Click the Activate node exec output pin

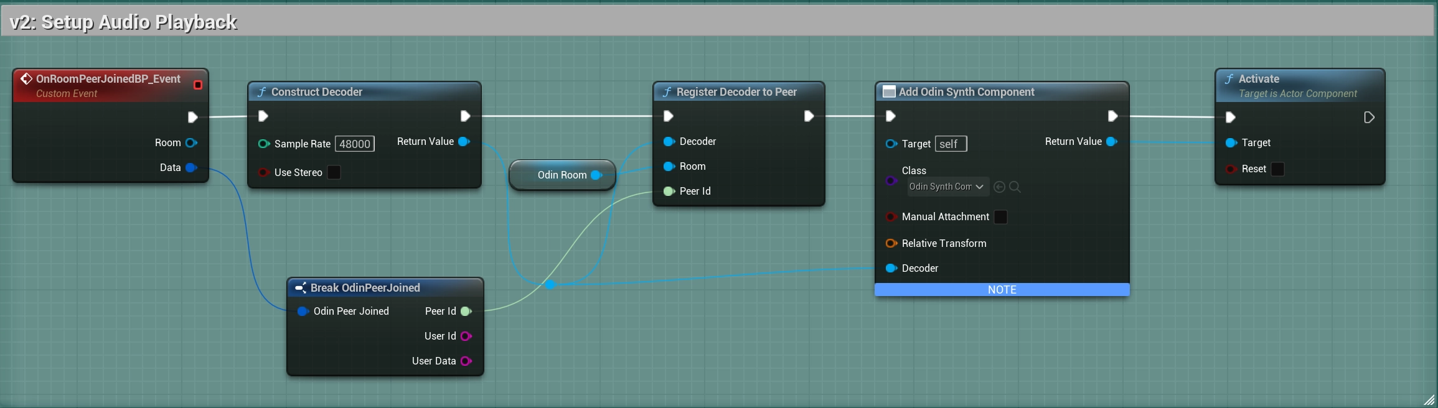1369,117
